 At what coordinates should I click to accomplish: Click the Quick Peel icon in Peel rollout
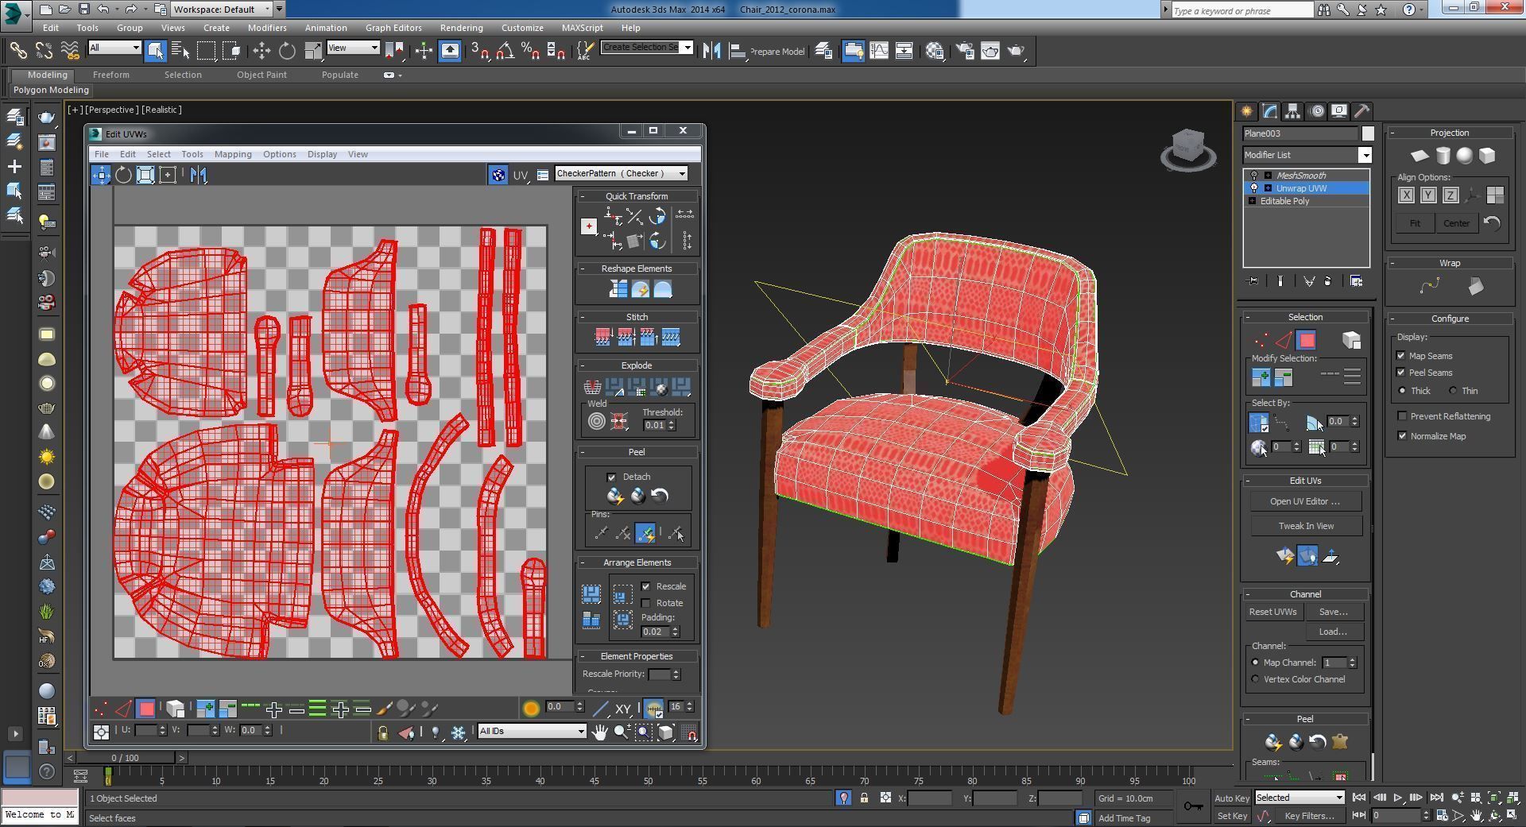click(615, 497)
